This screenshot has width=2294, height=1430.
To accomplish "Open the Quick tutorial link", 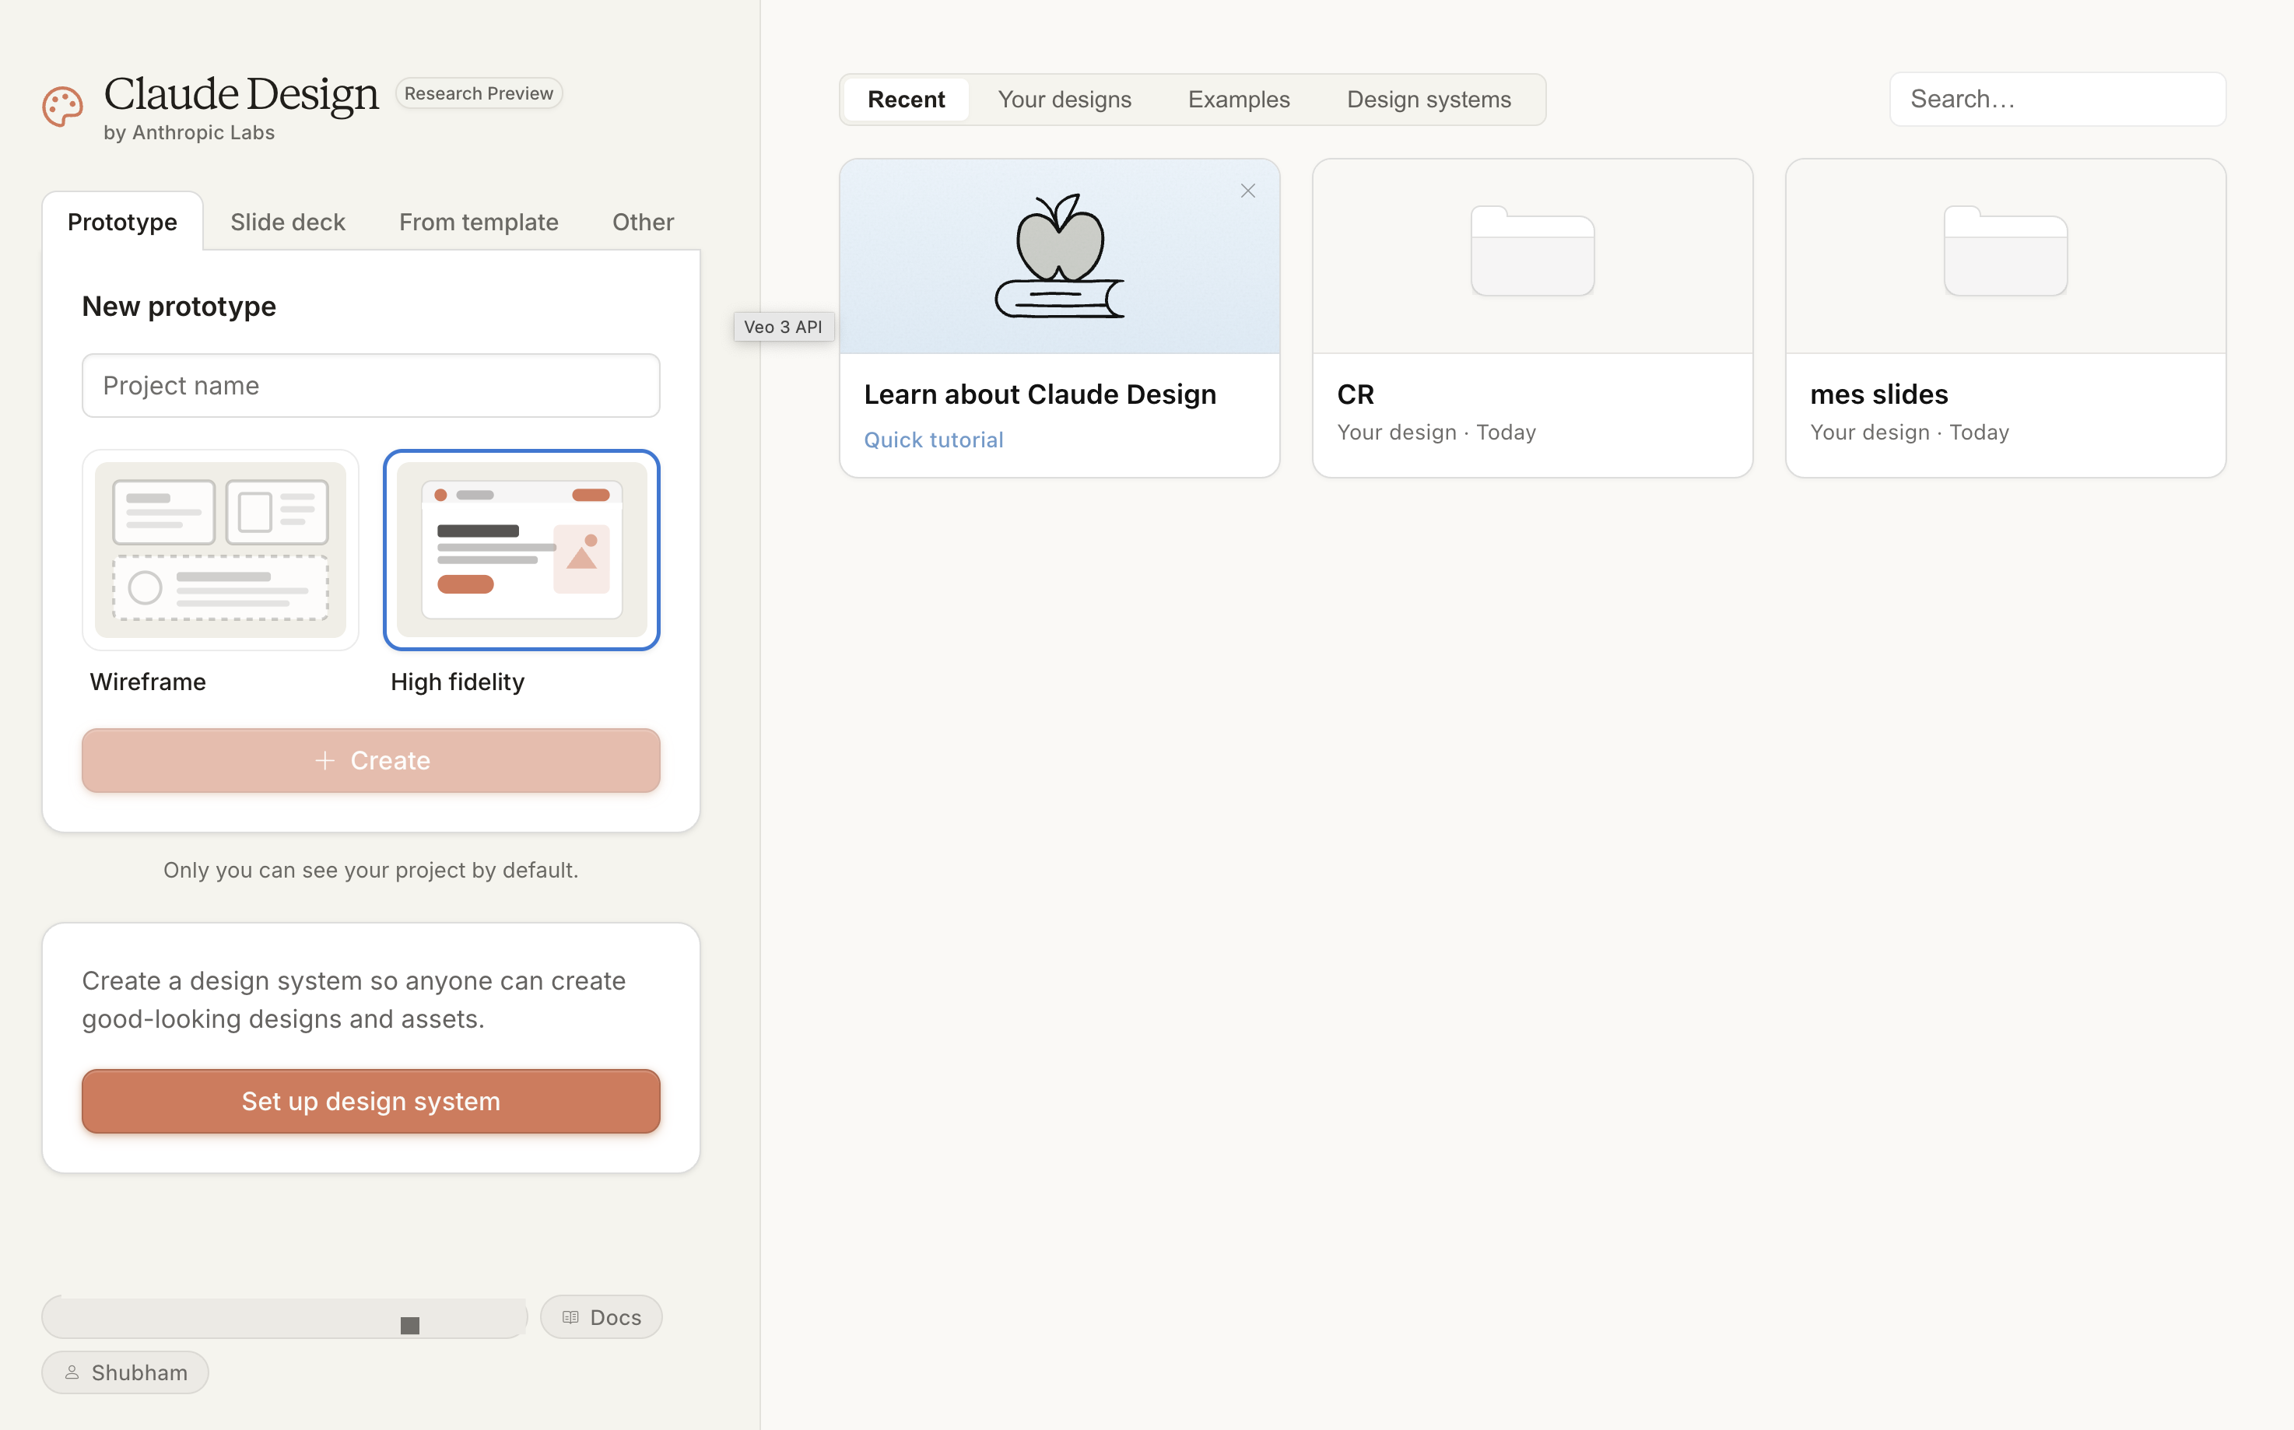I will tap(934, 440).
